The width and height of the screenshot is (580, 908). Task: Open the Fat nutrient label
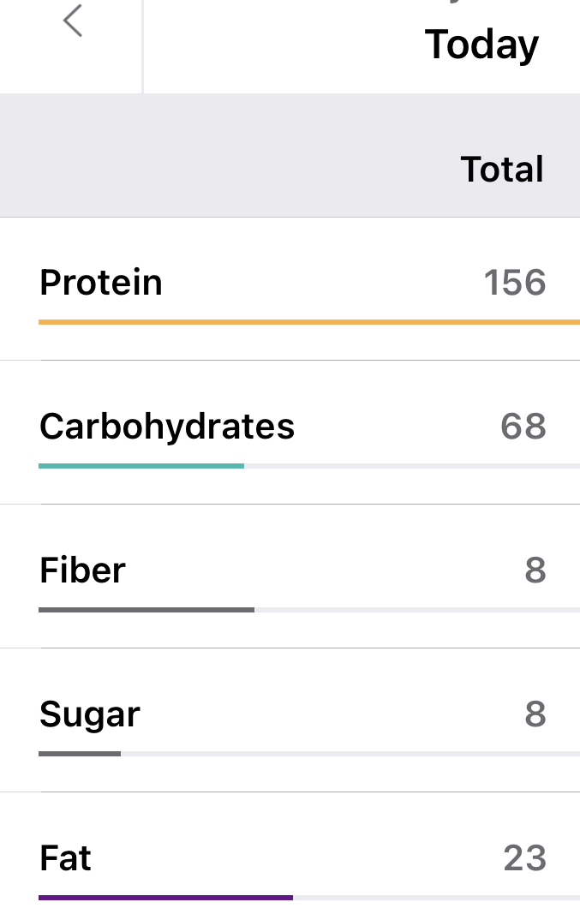pos(66,858)
